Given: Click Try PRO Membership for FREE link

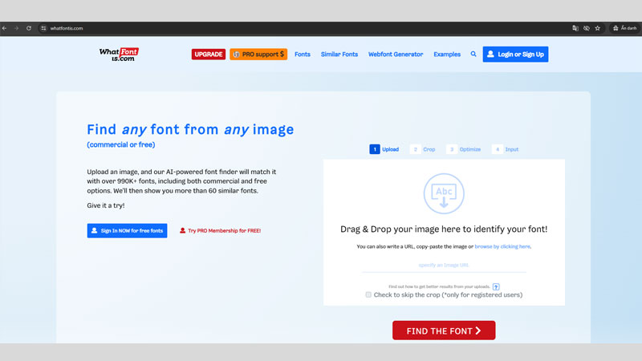Looking at the screenshot, I should (220, 230).
